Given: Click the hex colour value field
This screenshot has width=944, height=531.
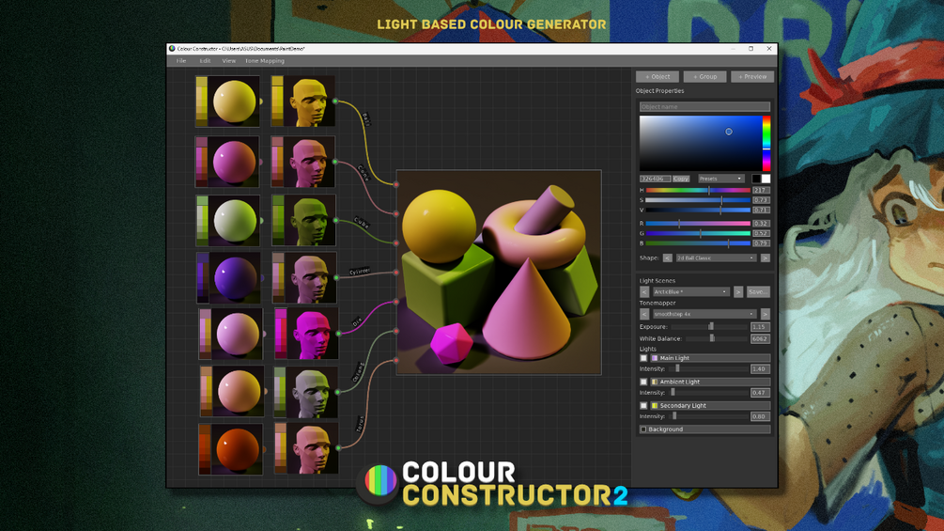Looking at the screenshot, I should click(655, 179).
